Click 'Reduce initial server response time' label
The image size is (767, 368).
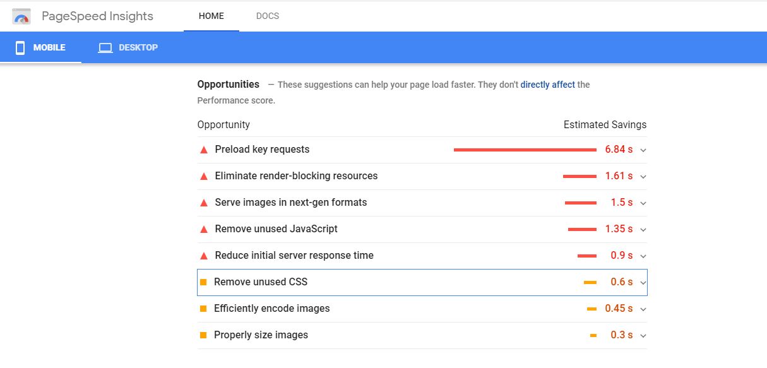[x=294, y=256]
